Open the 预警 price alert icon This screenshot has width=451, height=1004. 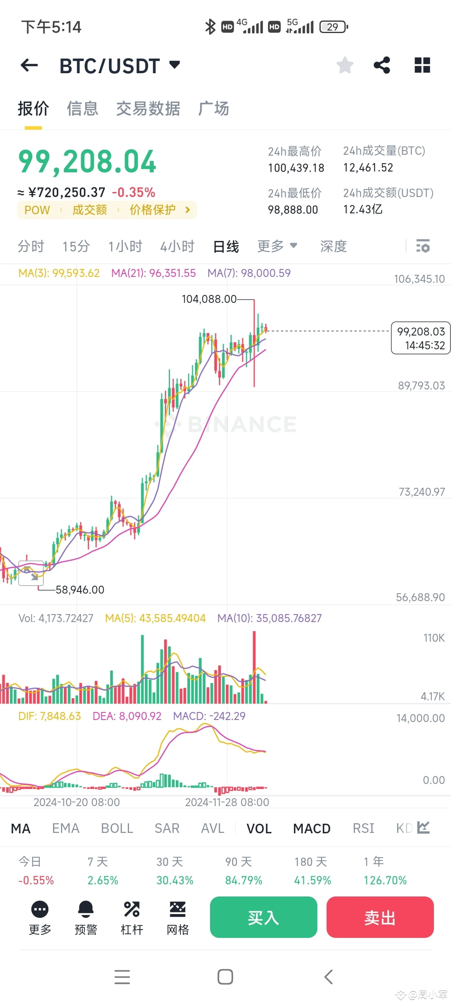(86, 917)
